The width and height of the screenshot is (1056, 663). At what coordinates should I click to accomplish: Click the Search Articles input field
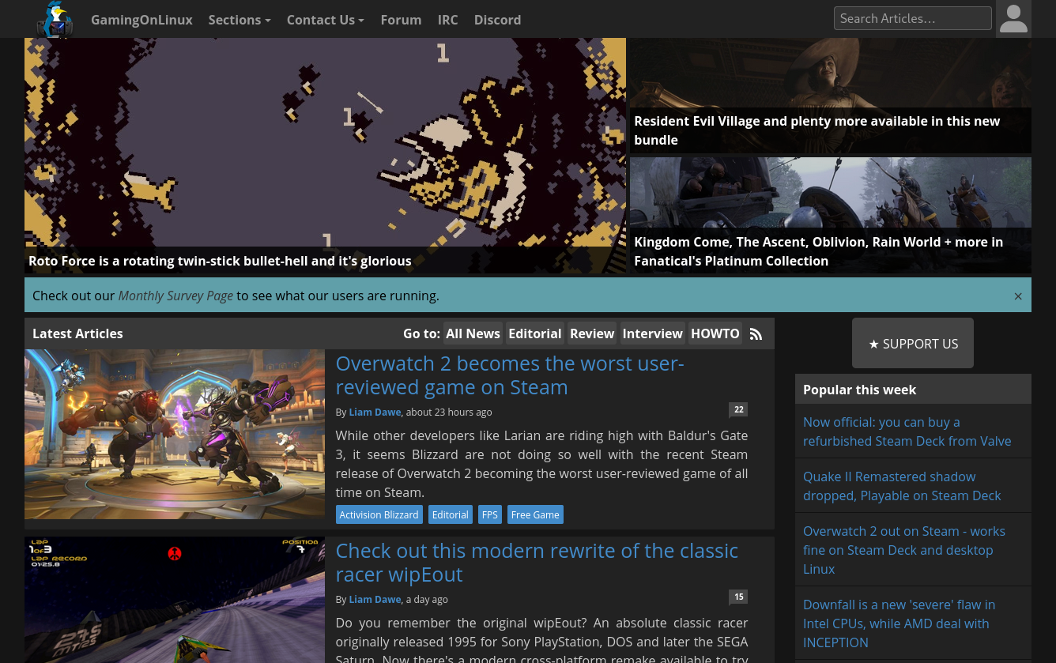click(x=912, y=18)
